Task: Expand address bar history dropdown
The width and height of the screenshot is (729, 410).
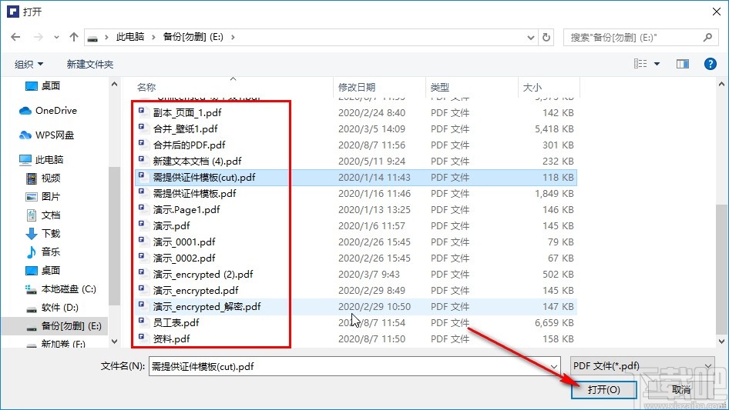Action: (x=530, y=38)
